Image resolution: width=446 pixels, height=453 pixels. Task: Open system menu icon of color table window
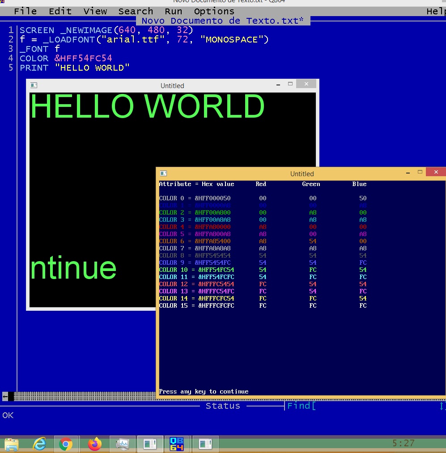(x=163, y=173)
